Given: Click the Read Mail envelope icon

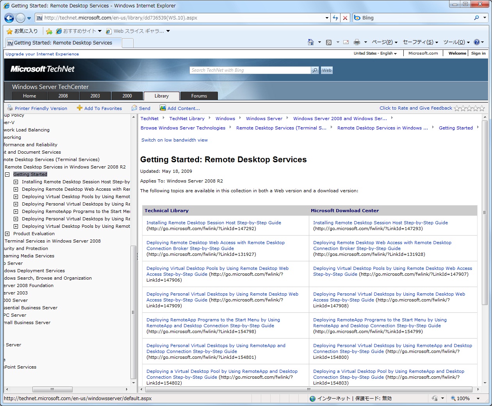Looking at the screenshot, I should click(x=346, y=42).
